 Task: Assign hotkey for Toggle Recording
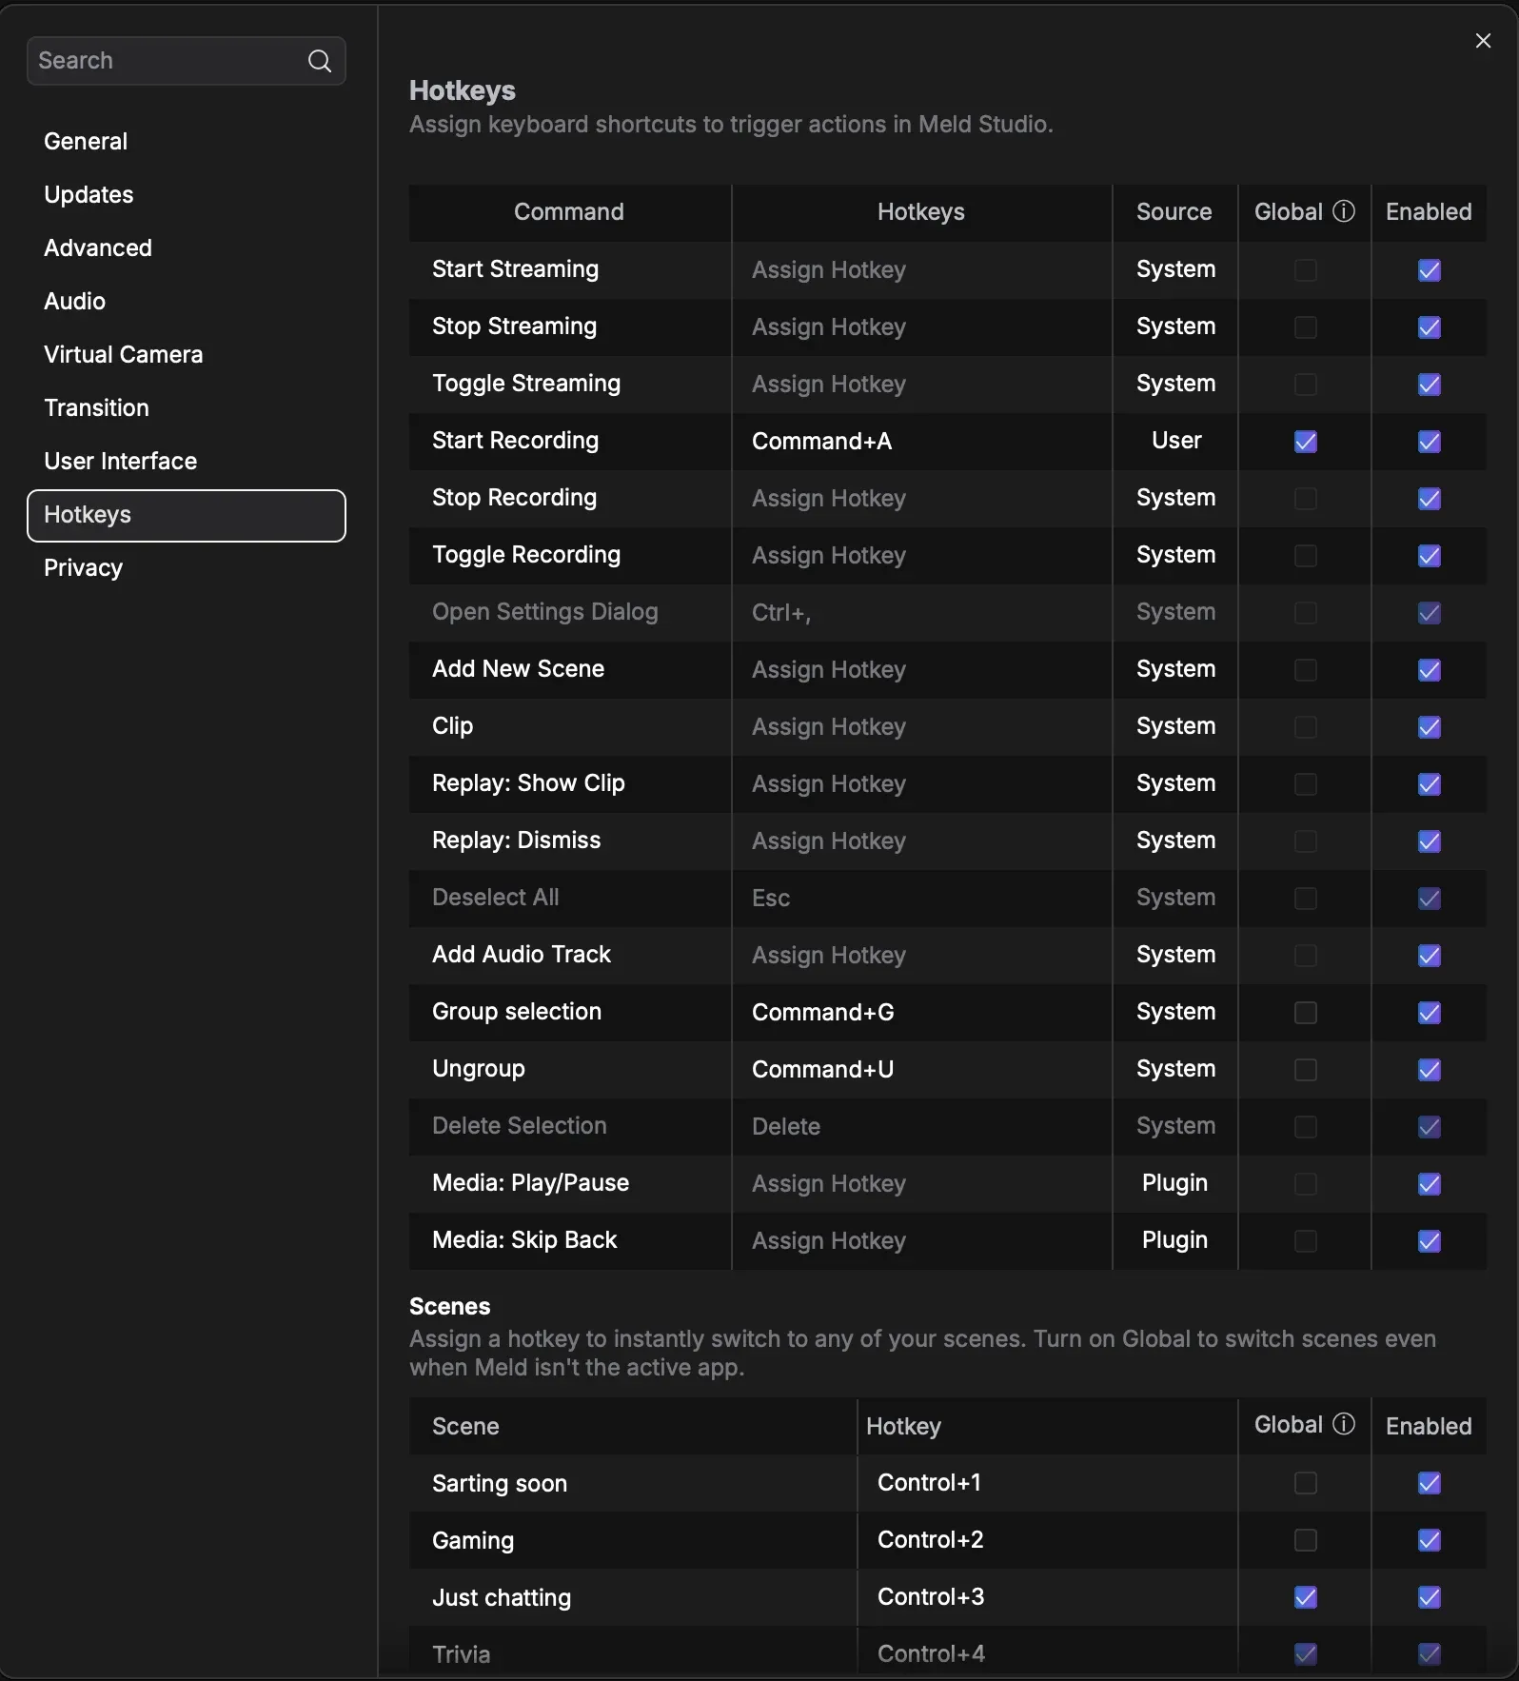[x=921, y=555]
